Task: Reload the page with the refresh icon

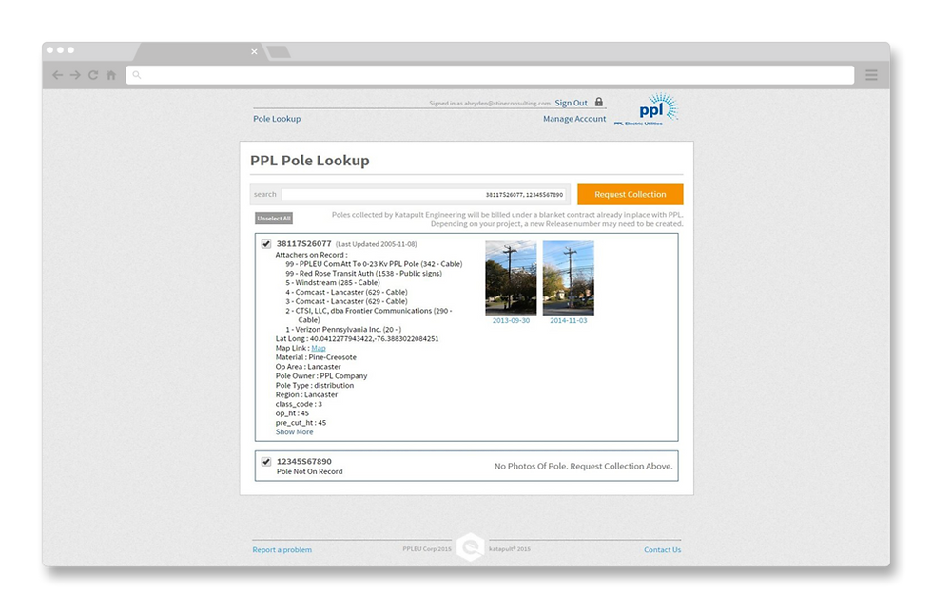Action: [93, 75]
